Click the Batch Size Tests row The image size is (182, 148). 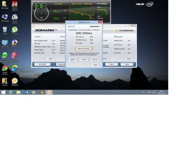pos(45,53)
